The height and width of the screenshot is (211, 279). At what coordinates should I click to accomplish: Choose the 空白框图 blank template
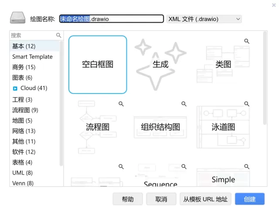coord(98,65)
